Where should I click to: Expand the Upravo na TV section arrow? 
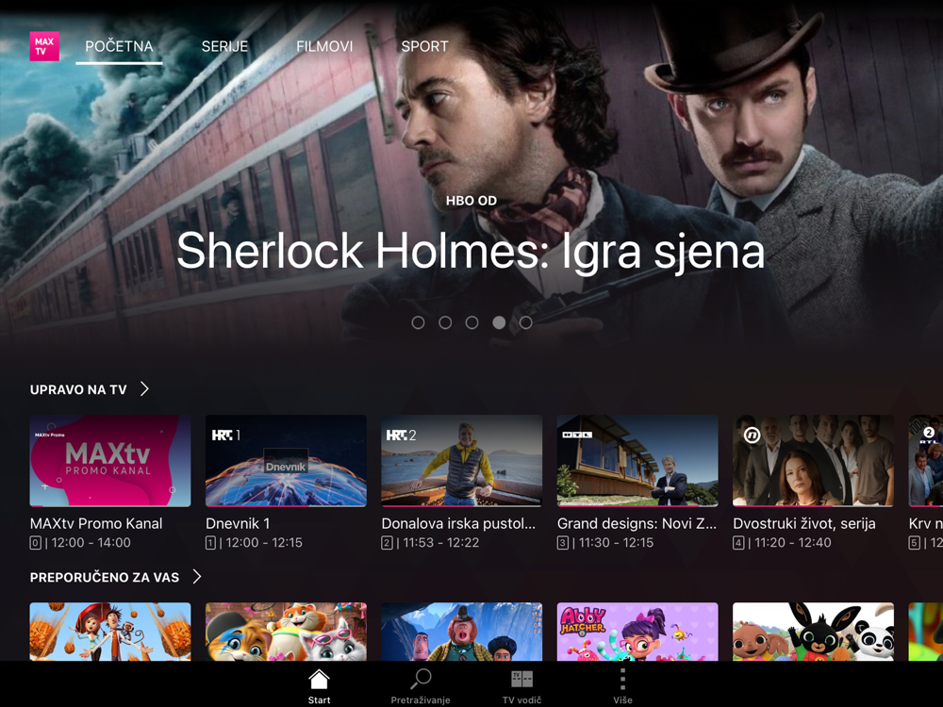coord(144,389)
